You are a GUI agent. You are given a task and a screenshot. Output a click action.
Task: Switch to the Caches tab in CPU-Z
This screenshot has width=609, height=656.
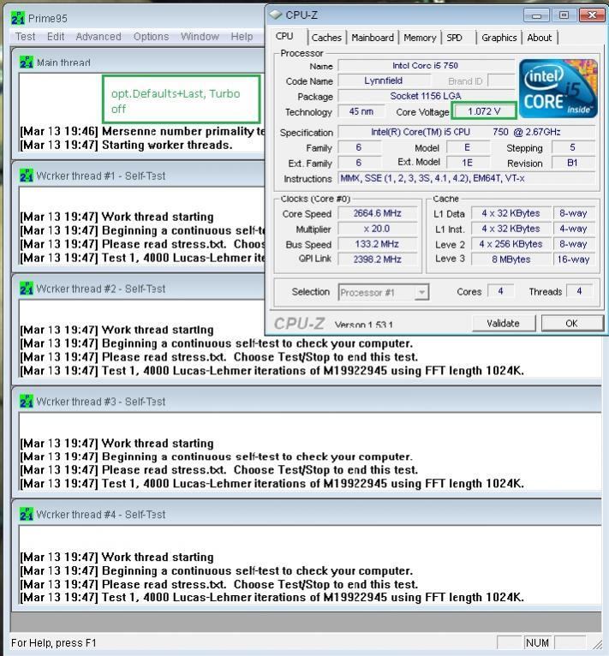pos(326,38)
